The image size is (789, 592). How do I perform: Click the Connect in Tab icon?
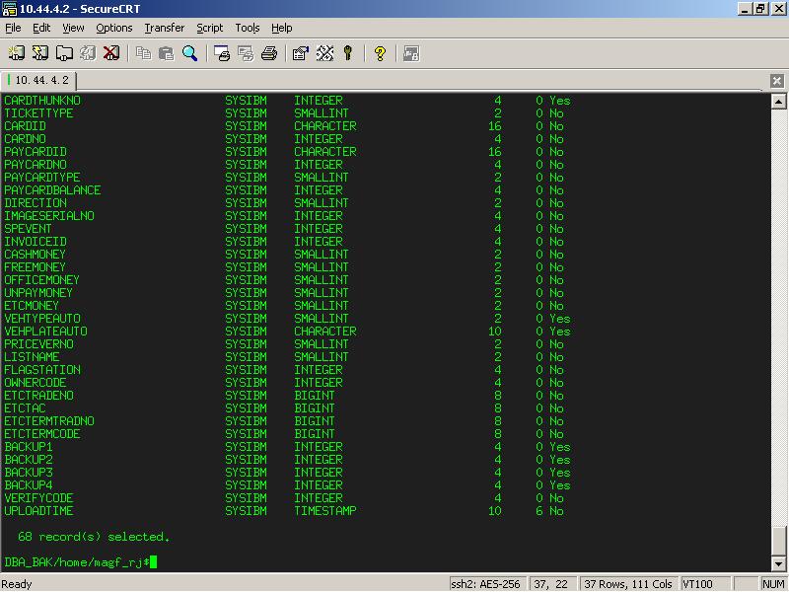64,53
